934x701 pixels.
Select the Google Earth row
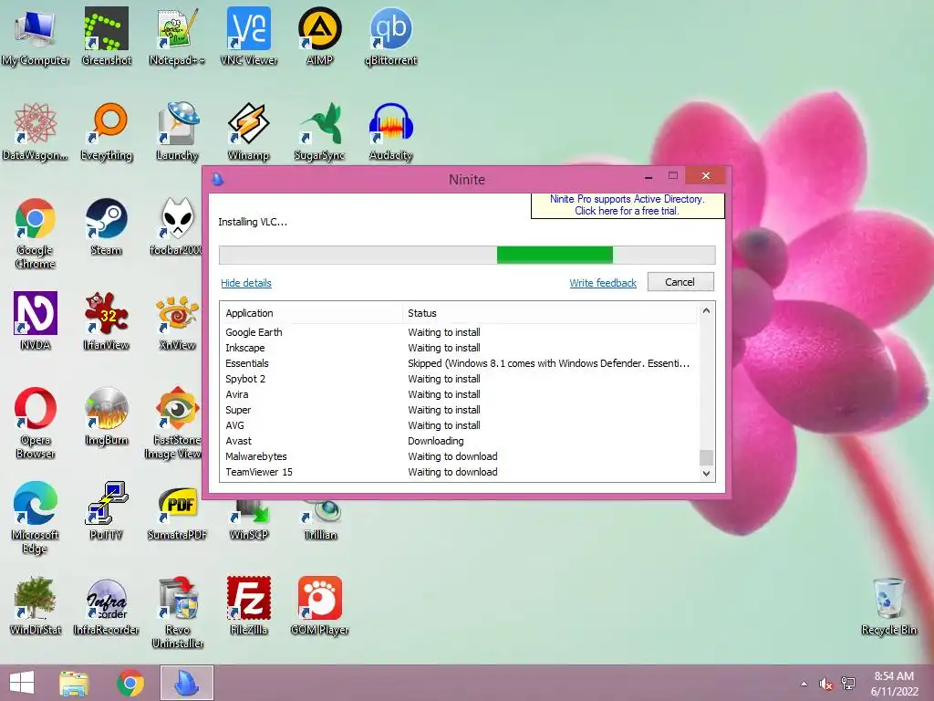point(460,332)
